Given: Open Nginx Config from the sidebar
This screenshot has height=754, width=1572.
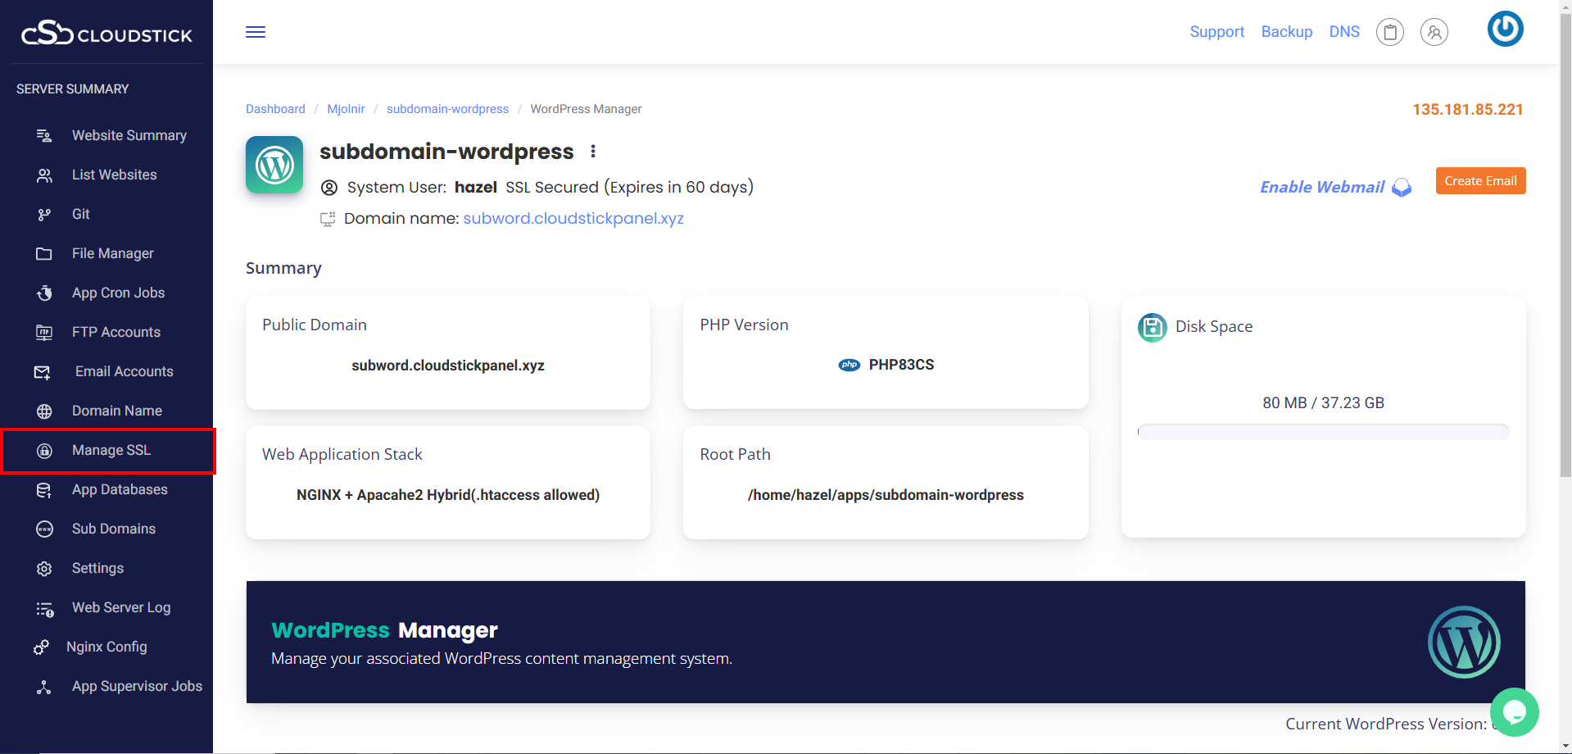Looking at the screenshot, I should click(106, 647).
